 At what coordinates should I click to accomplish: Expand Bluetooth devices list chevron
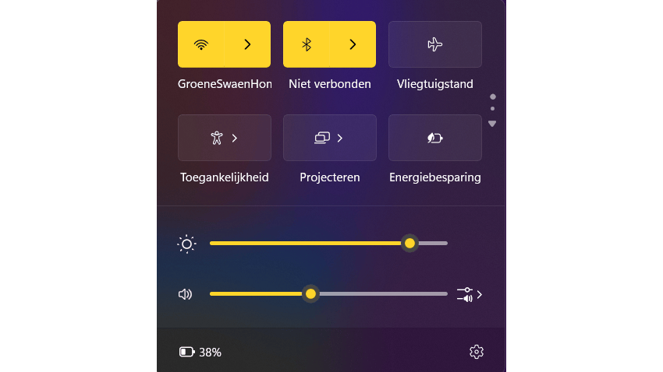pos(353,44)
